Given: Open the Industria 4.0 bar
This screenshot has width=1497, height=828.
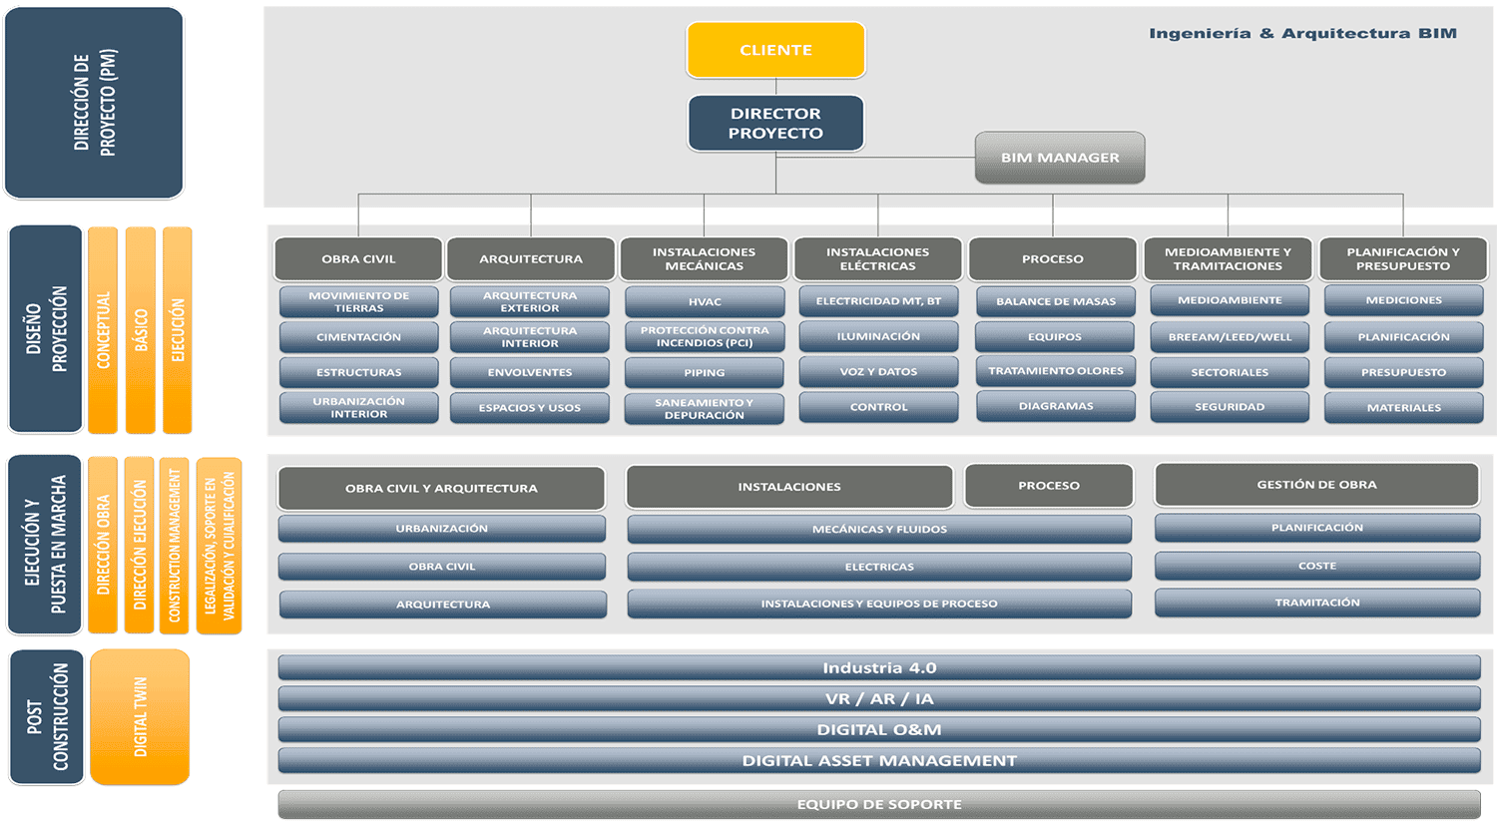Looking at the screenshot, I should tap(878, 667).
